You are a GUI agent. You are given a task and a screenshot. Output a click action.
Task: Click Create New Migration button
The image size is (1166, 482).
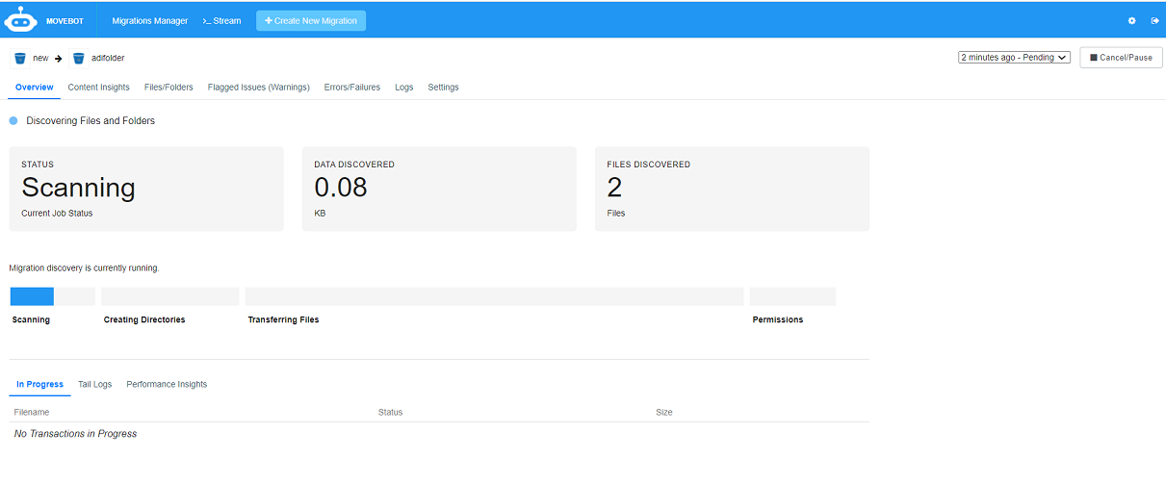311,20
